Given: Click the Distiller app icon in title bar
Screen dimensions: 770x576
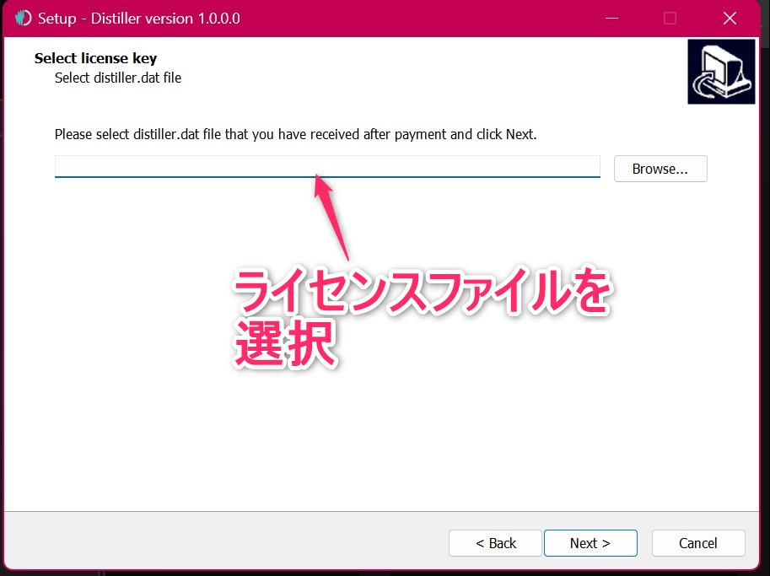Looking at the screenshot, I should click(24, 19).
